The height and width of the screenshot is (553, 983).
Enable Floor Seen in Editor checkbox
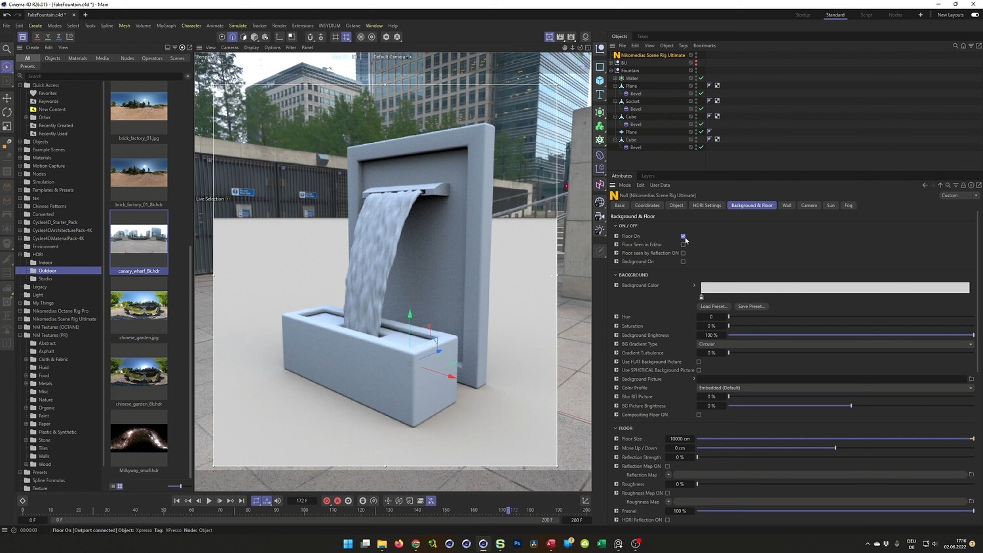tap(683, 244)
